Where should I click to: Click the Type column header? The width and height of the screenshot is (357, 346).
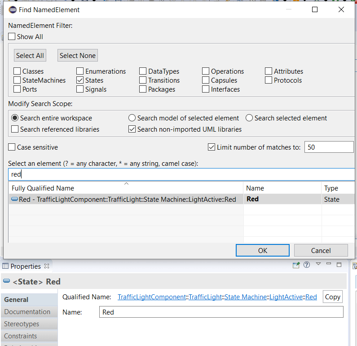[331, 188]
